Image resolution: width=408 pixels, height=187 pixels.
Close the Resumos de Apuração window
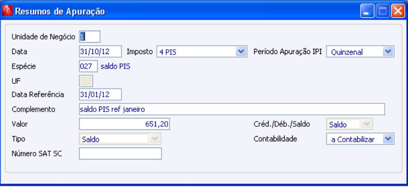[398, 11]
